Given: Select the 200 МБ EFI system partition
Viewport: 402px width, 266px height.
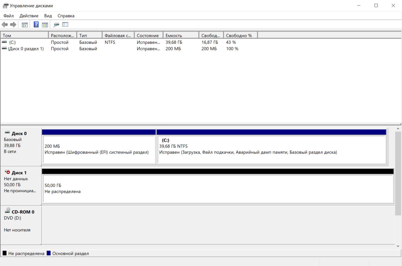Looking at the screenshot, I should 99,149.
